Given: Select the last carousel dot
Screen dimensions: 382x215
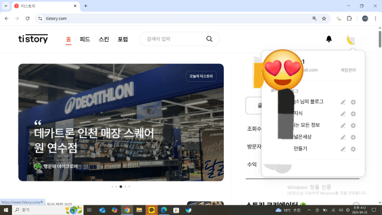Looking at the screenshot, I should pyautogui.click(x=130, y=187).
